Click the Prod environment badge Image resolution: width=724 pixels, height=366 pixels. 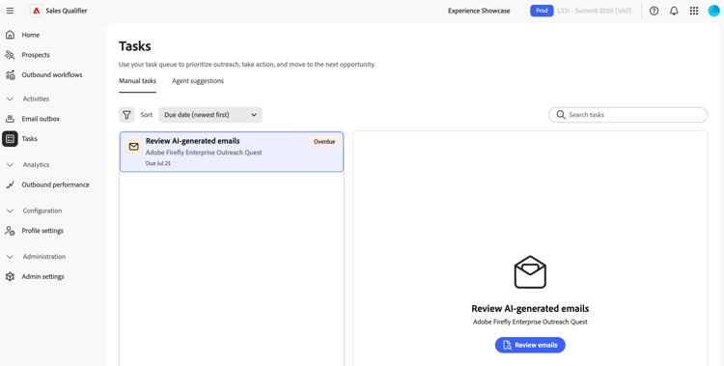(x=542, y=11)
